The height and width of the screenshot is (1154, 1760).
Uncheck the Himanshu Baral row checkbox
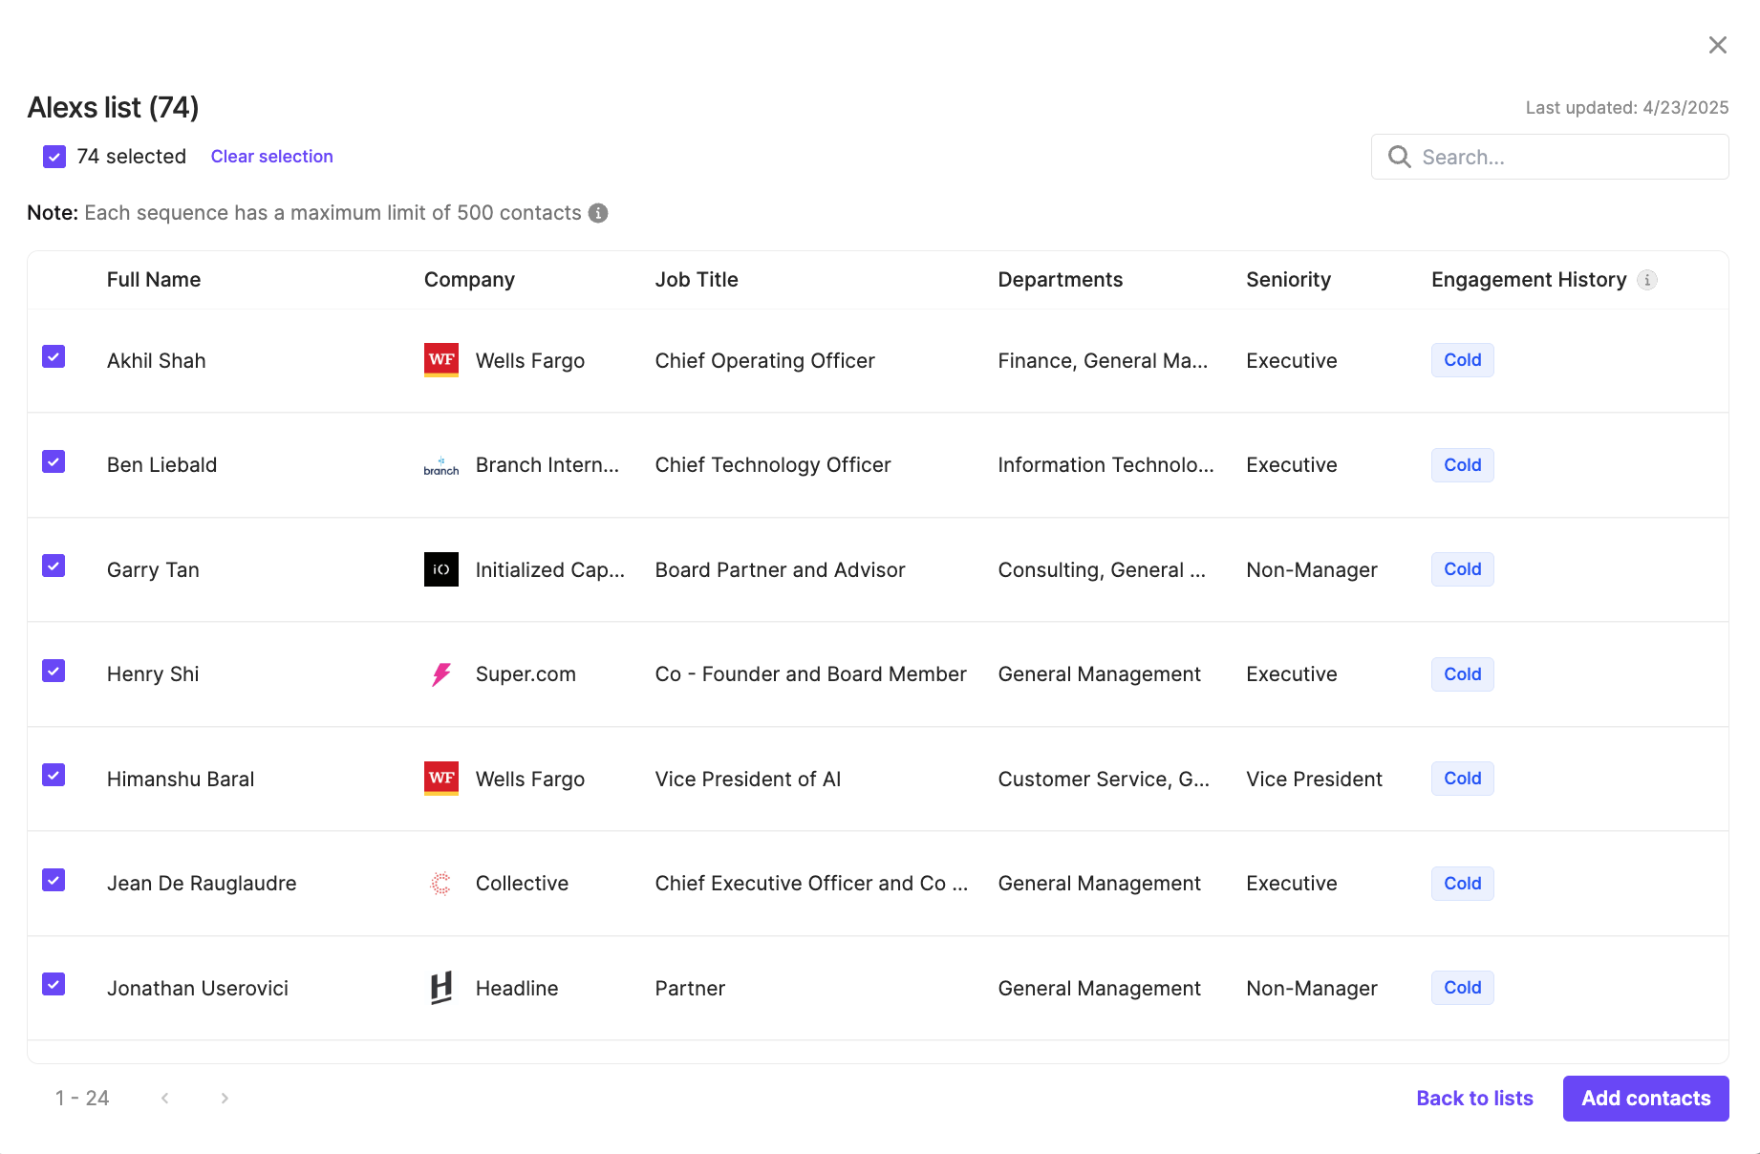point(54,775)
